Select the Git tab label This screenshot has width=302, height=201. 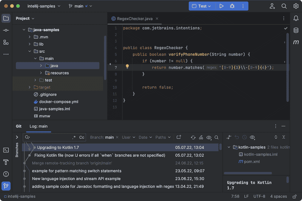pyautogui.click(x=18, y=126)
